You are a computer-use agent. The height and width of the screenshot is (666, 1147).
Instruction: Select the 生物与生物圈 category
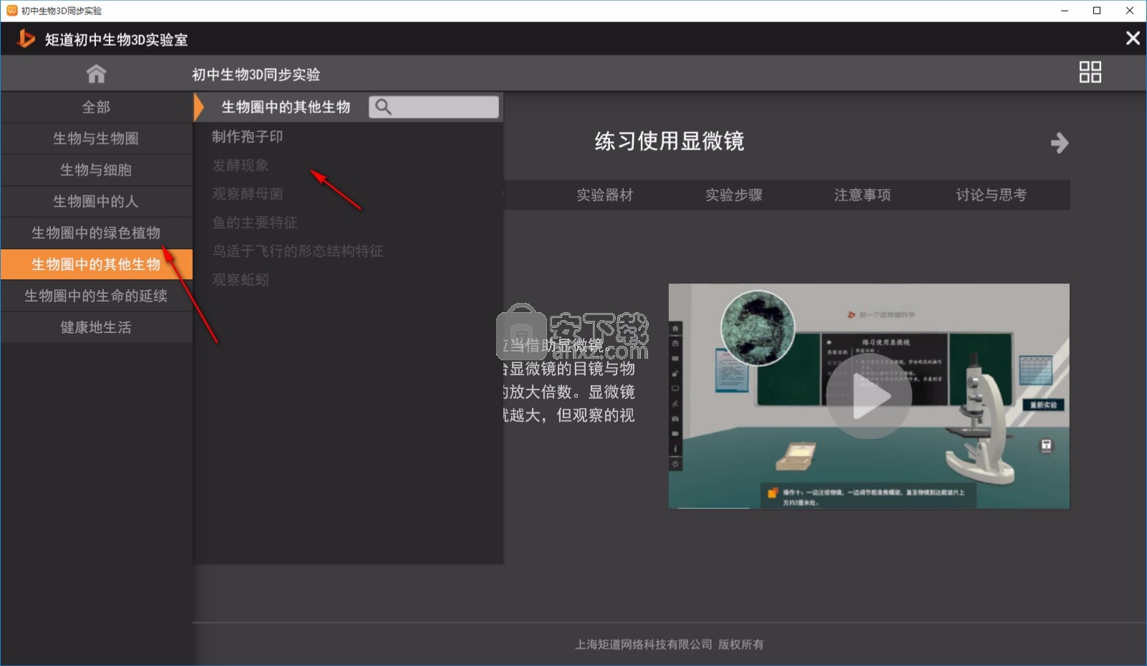pyautogui.click(x=96, y=138)
